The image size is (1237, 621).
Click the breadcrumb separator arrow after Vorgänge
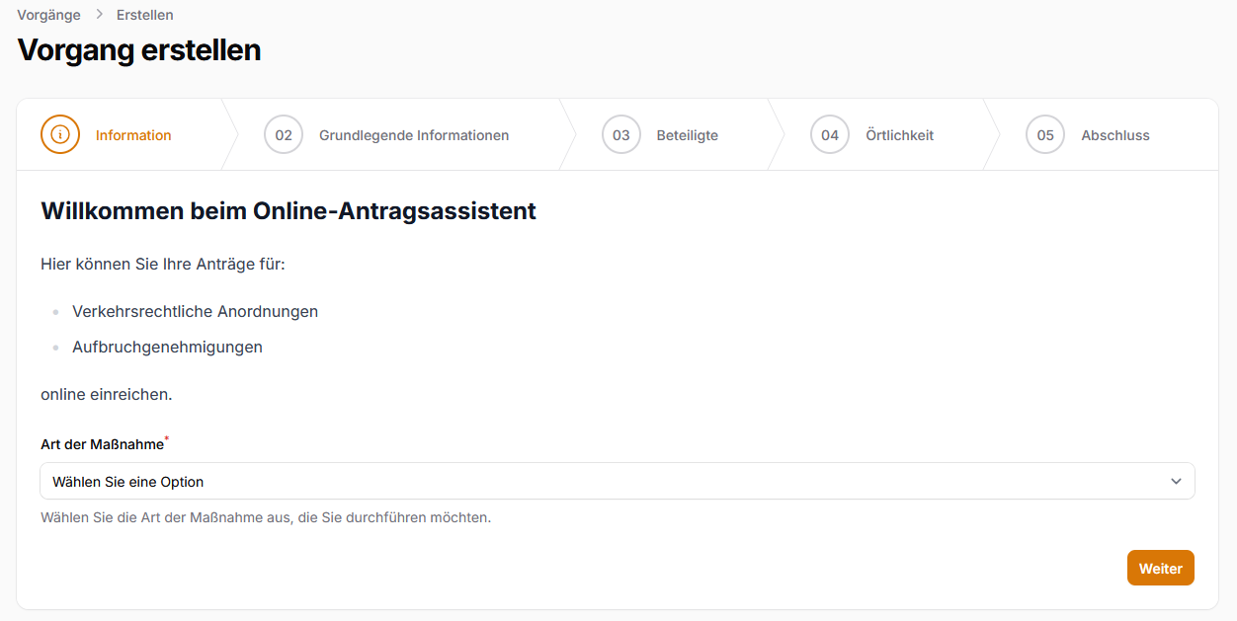pos(99,15)
